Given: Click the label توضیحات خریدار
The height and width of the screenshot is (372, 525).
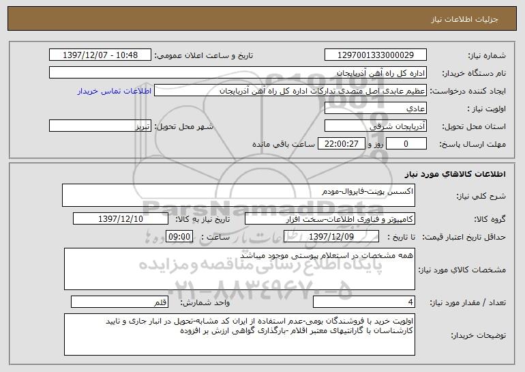Looking at the screenshot, I should [478, 334].
